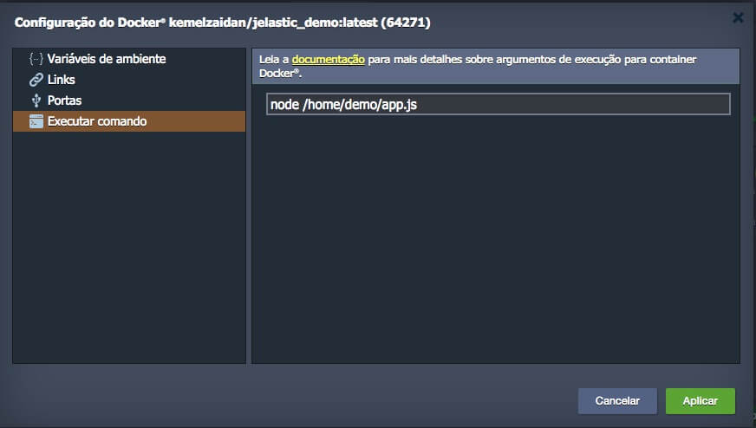Image resolution: width=756 pixels, height=428 pixels.
Task: Close the Docker configuration dialog
Action: pos(738,18)
